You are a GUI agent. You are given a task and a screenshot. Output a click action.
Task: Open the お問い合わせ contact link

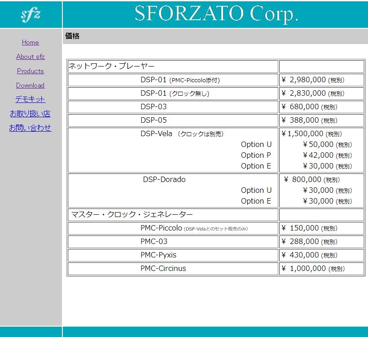30,128
